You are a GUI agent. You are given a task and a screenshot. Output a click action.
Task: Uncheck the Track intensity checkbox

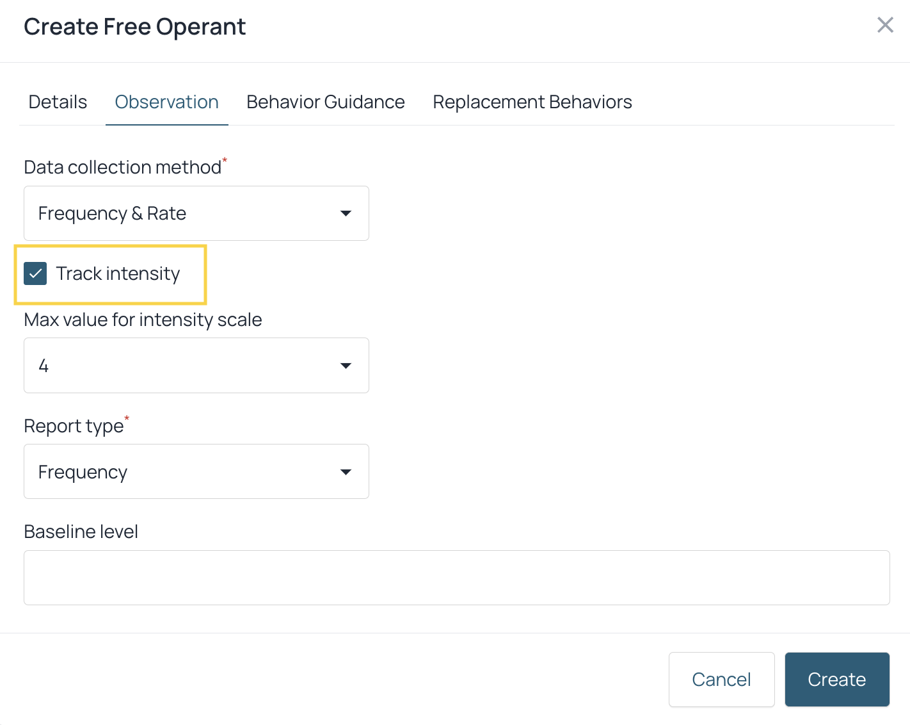point(35,273)
